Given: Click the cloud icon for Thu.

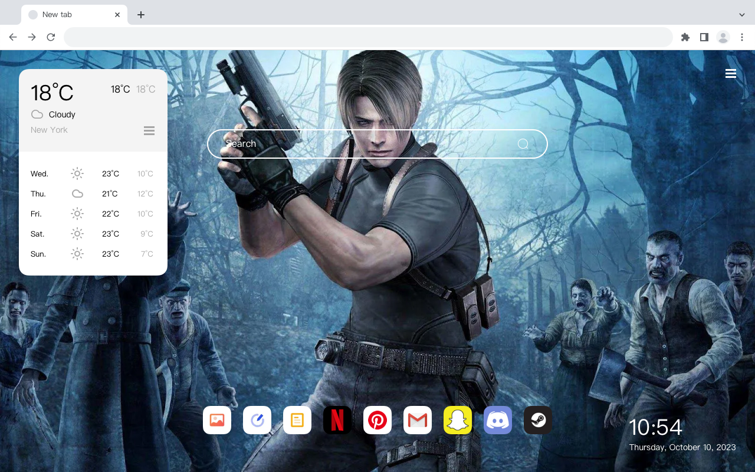Looking at the screenshot, I should click(77, 194).
